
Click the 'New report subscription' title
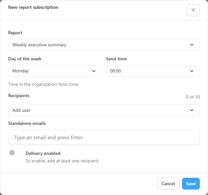(x=33, y=7)
